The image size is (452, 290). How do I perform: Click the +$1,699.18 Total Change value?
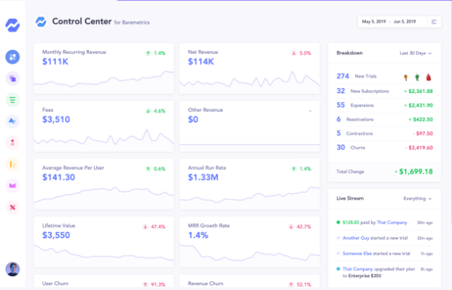pos(413,172)
